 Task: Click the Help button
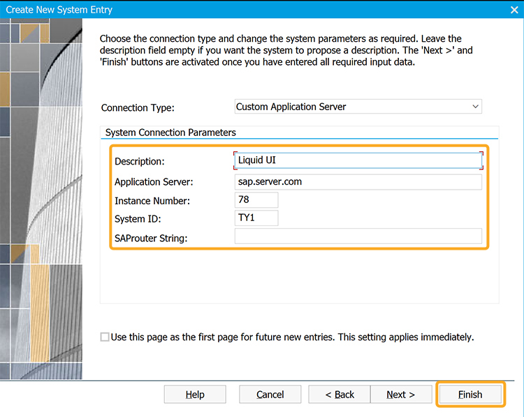(x=195, y=394)
